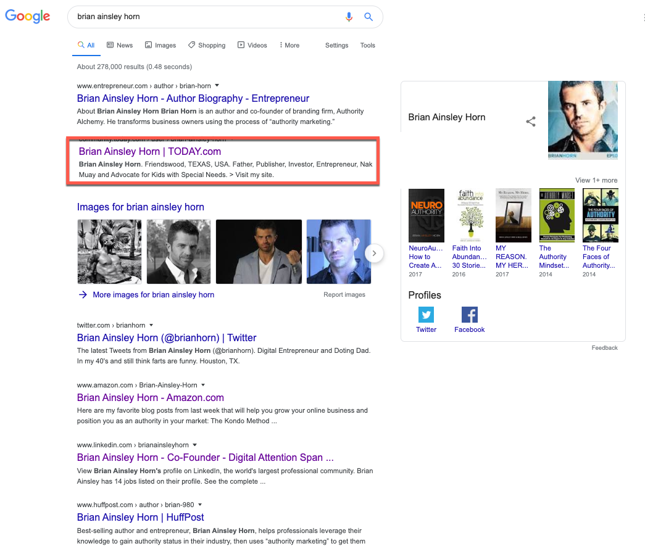Switch to the News tab
645x546 pixels.
click(120, 45)
